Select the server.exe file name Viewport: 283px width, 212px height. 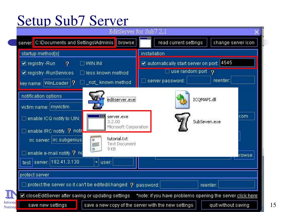[118, 117]
